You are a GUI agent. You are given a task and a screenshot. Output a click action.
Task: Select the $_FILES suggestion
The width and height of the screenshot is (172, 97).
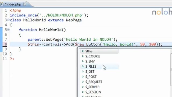(99, 67)
